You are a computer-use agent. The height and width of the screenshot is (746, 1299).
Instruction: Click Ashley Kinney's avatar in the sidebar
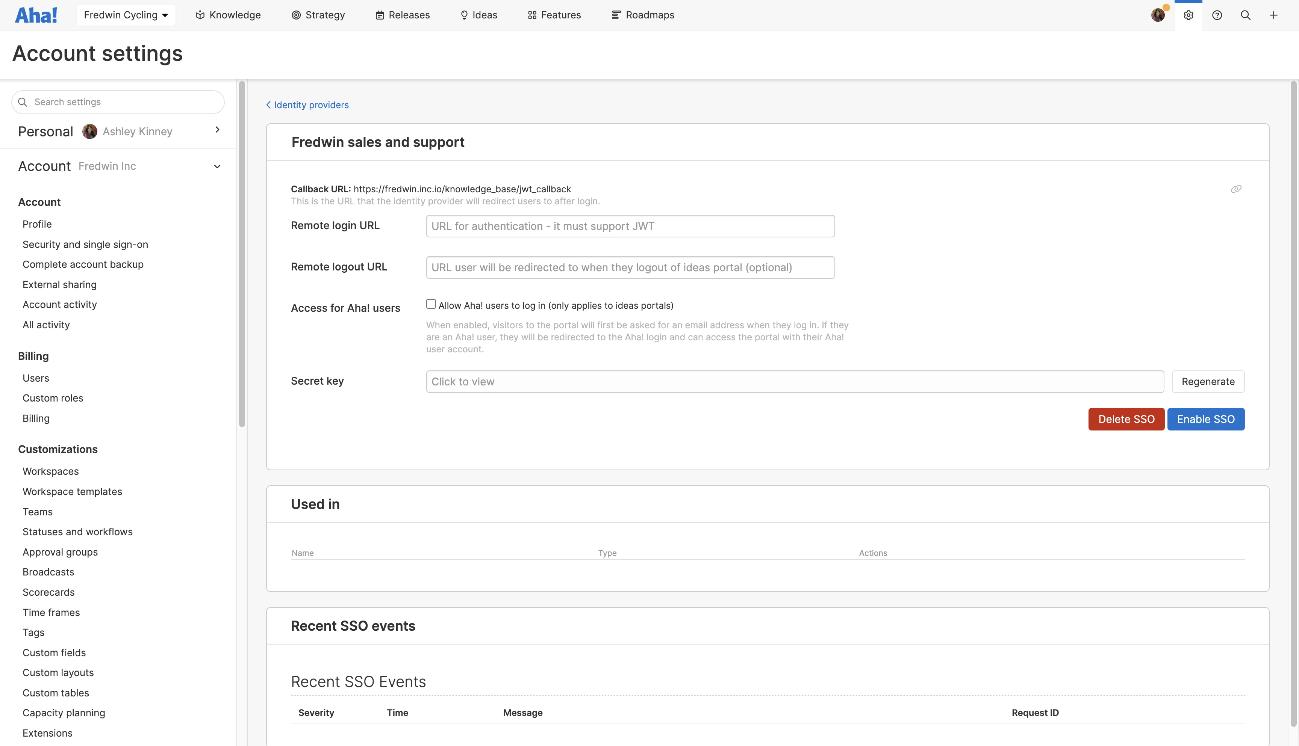point(90,132)
